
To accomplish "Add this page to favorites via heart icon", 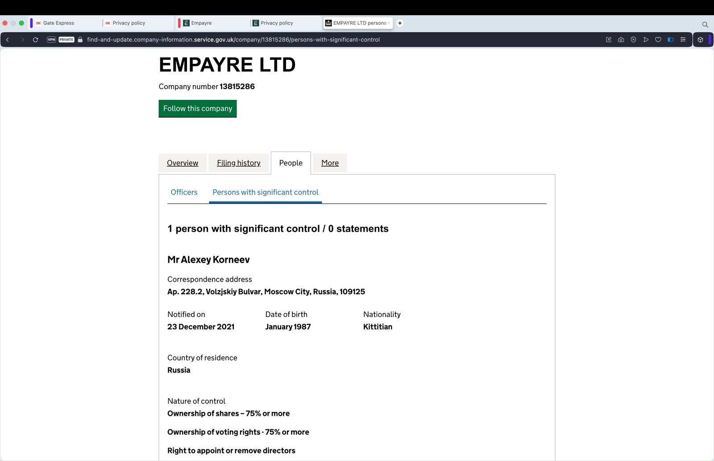I will [x=658, y=40].
